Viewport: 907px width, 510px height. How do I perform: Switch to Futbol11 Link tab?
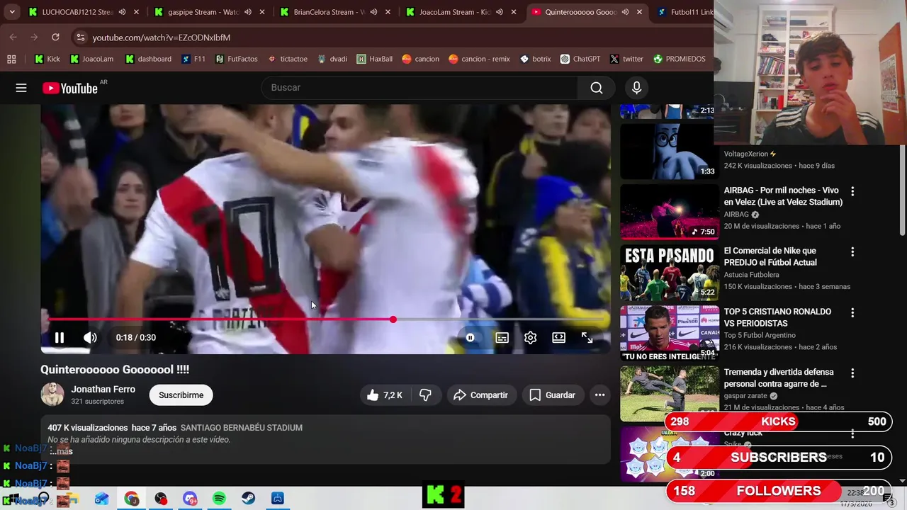click(683, 12)
